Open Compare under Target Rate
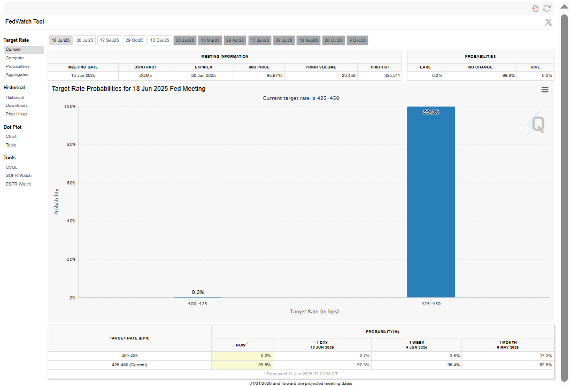 click(14, 58)
